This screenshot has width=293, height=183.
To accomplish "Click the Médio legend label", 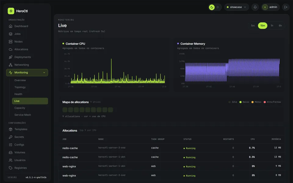I will (258, 102).
